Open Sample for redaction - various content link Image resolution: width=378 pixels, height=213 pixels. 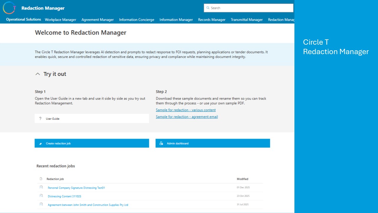click(186, 110)
